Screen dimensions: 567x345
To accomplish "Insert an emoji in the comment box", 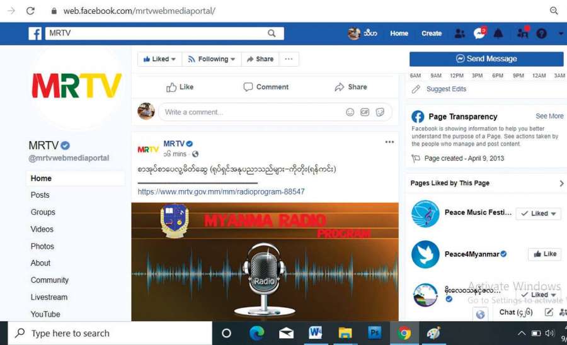I will tap(350, 112).
